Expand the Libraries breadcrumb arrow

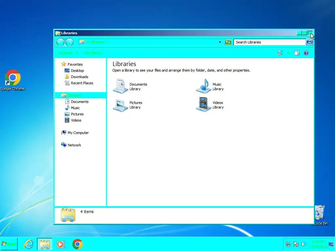(x=106, y=42)
